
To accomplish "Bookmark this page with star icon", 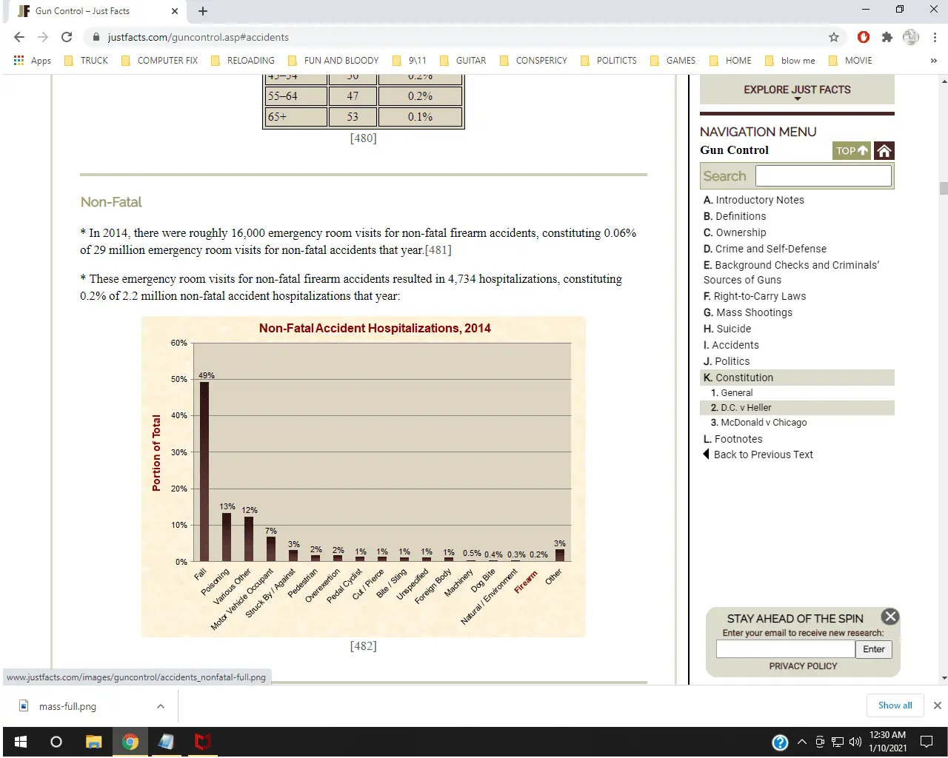I will 834,37.
